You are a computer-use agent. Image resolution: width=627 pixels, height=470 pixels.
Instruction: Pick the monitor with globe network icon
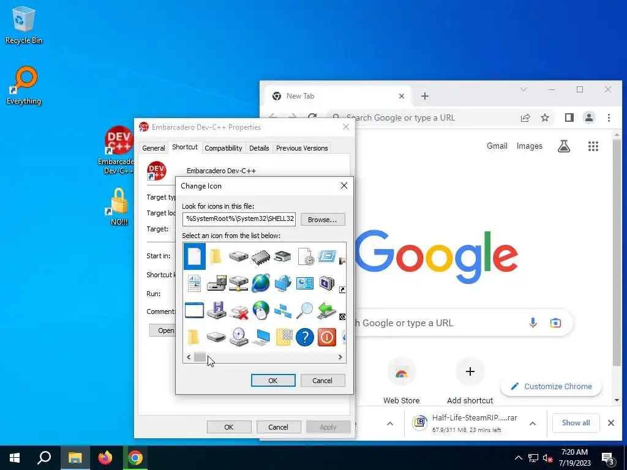(283, 283)
